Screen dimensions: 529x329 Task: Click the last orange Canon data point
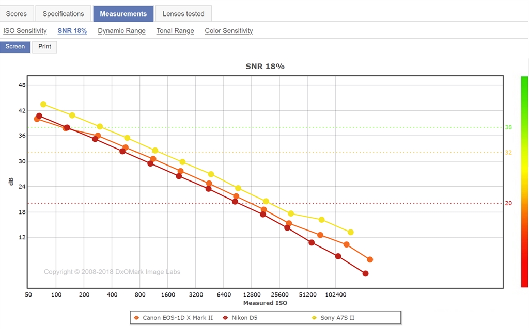coord(370,259)
